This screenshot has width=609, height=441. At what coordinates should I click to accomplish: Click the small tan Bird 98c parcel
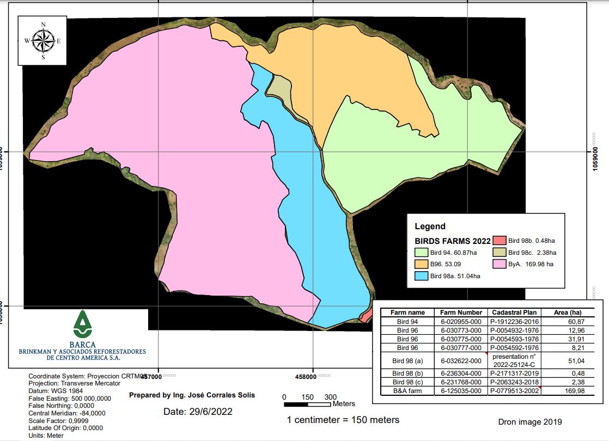(x=279, y=89)
